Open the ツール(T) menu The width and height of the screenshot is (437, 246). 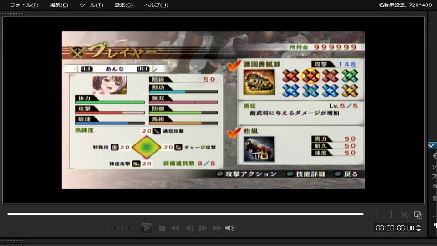coord(91,5)
